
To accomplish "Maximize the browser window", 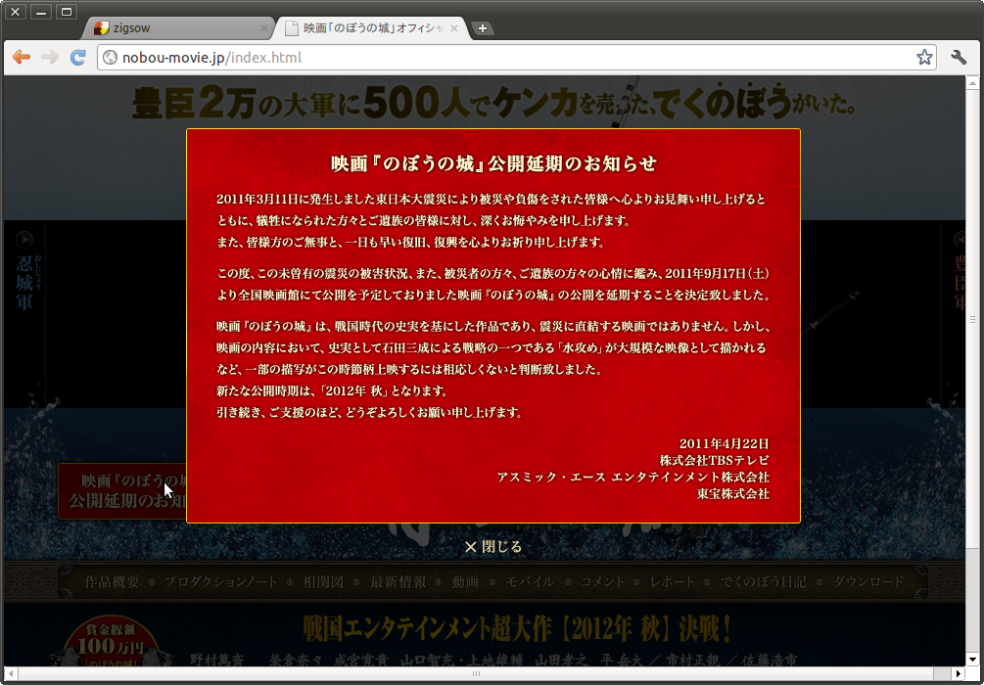I will tap(67, 12).
